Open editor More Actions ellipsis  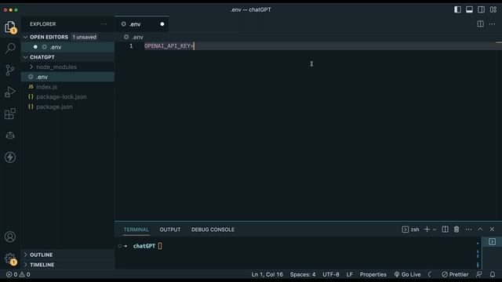tap(492, 24)
